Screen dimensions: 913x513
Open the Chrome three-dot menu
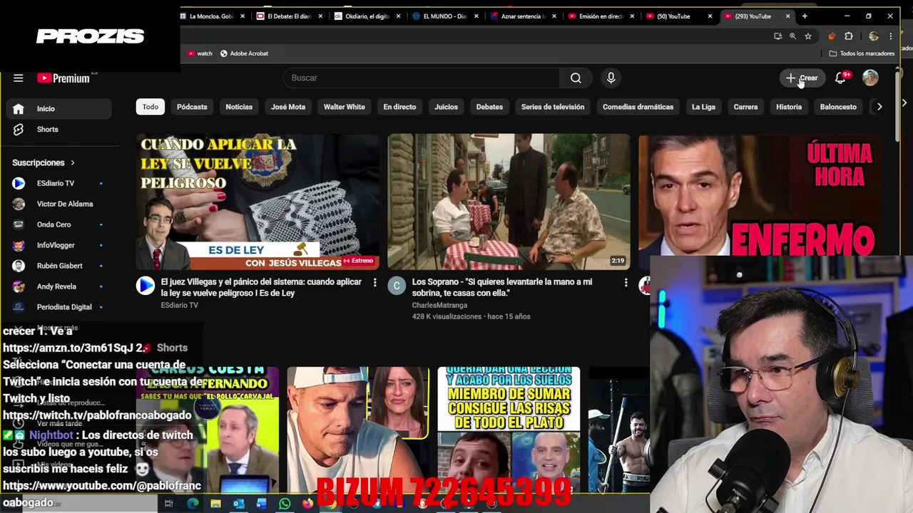coord(892,36)
